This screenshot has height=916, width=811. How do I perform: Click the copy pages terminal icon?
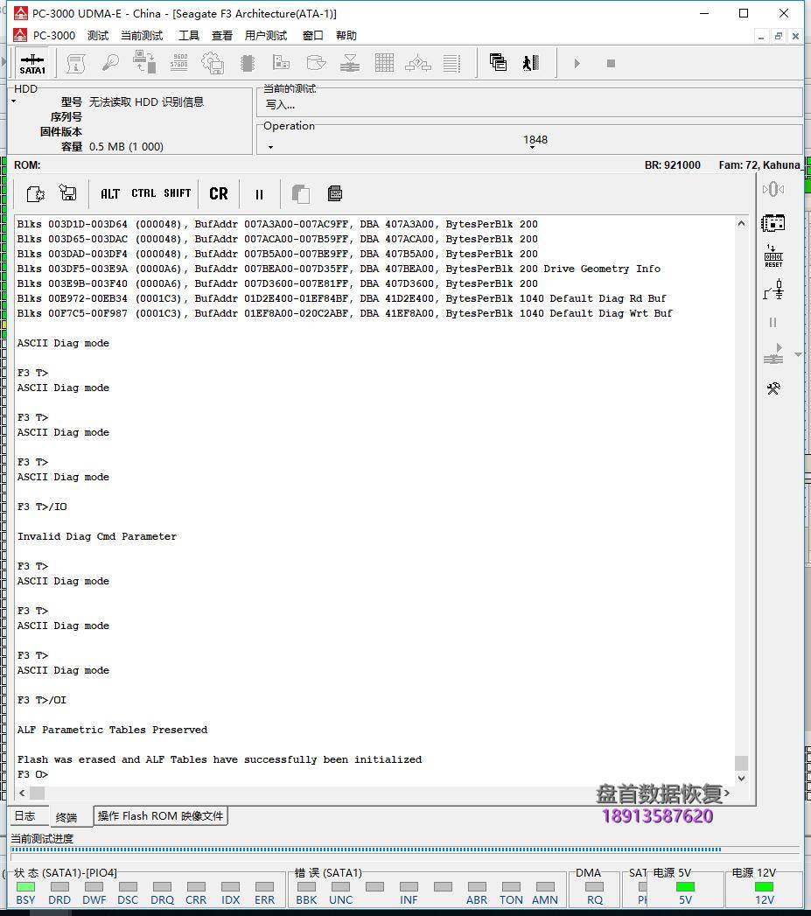300,193
